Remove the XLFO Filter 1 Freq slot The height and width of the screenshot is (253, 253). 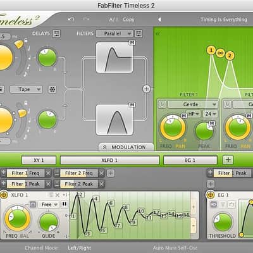(48, 173)
